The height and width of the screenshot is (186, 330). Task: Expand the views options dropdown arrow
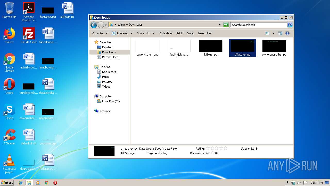pyautogui.click(x=273, y=33)
